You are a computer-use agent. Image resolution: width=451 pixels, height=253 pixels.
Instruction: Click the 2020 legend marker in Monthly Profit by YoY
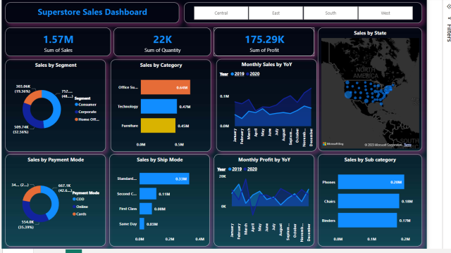pyautogui.click(x=245, y=169)
